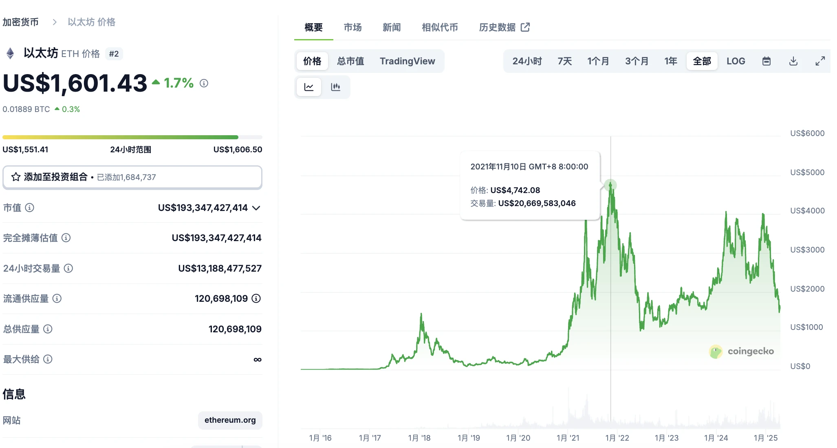Expand chart to fullscreen
The height and width of the screenshot is (448, 837).
click(820, 61)
